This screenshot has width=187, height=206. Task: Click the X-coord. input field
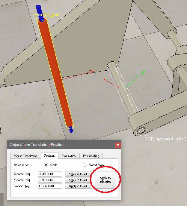(50, 174)
